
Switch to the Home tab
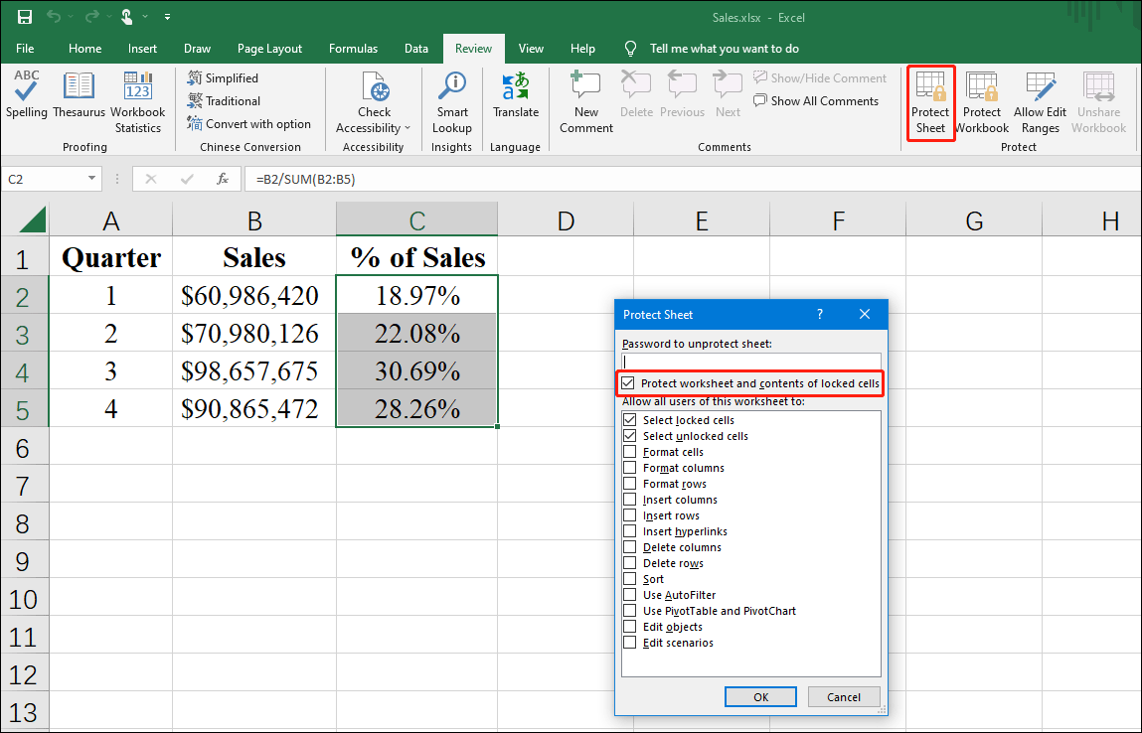pyautogui.click(x=85, y=48)
